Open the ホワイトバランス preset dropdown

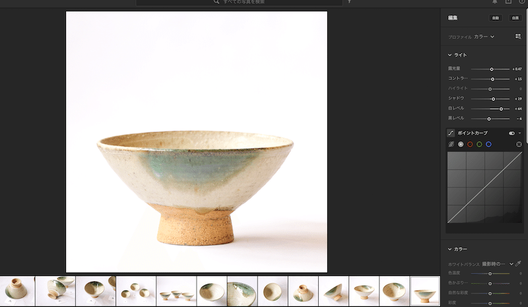click(498, 264)
